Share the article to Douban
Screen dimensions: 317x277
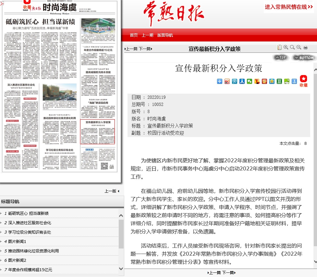[279, 81]
